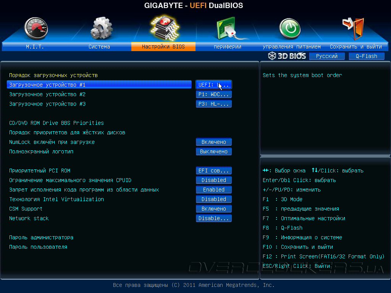391x293 pixels.
Task: Open Пароль пользователя setting
Action: tap(38, 247)
